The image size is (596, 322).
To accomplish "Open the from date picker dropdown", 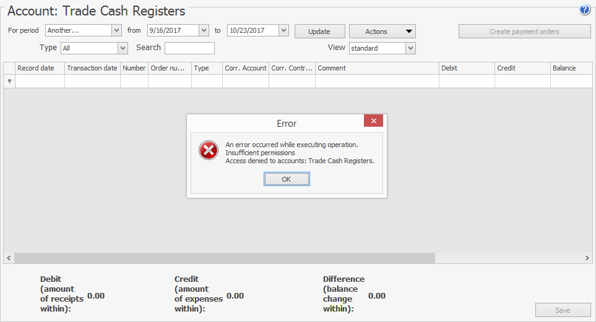I will pyautogui.click(x=204, y=30).
